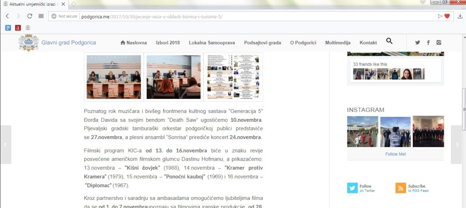Open the event programme poster thumbnail
The height and width of the screenshot is (208, 466).
pos(233,77)
